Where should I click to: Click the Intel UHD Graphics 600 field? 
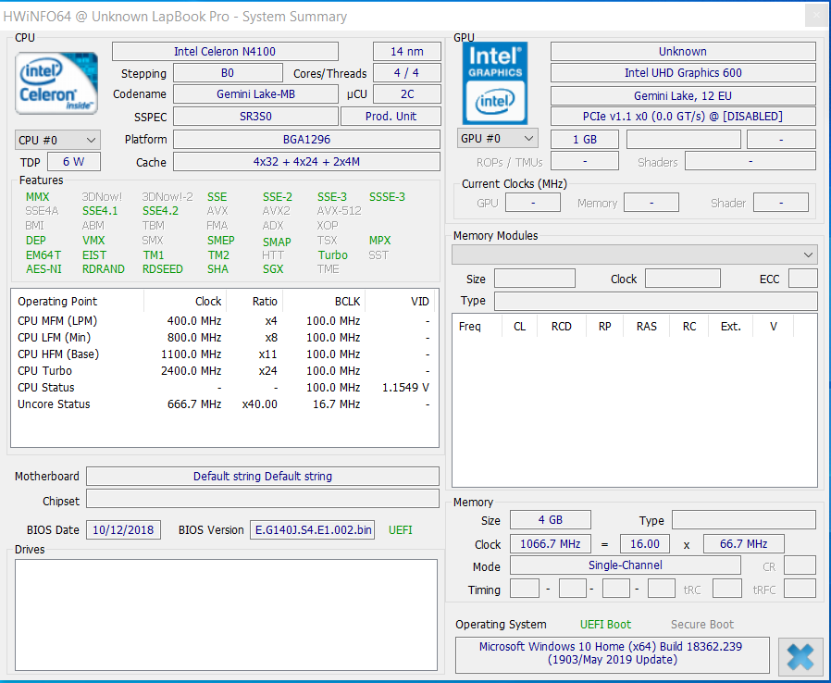point(682,73)
